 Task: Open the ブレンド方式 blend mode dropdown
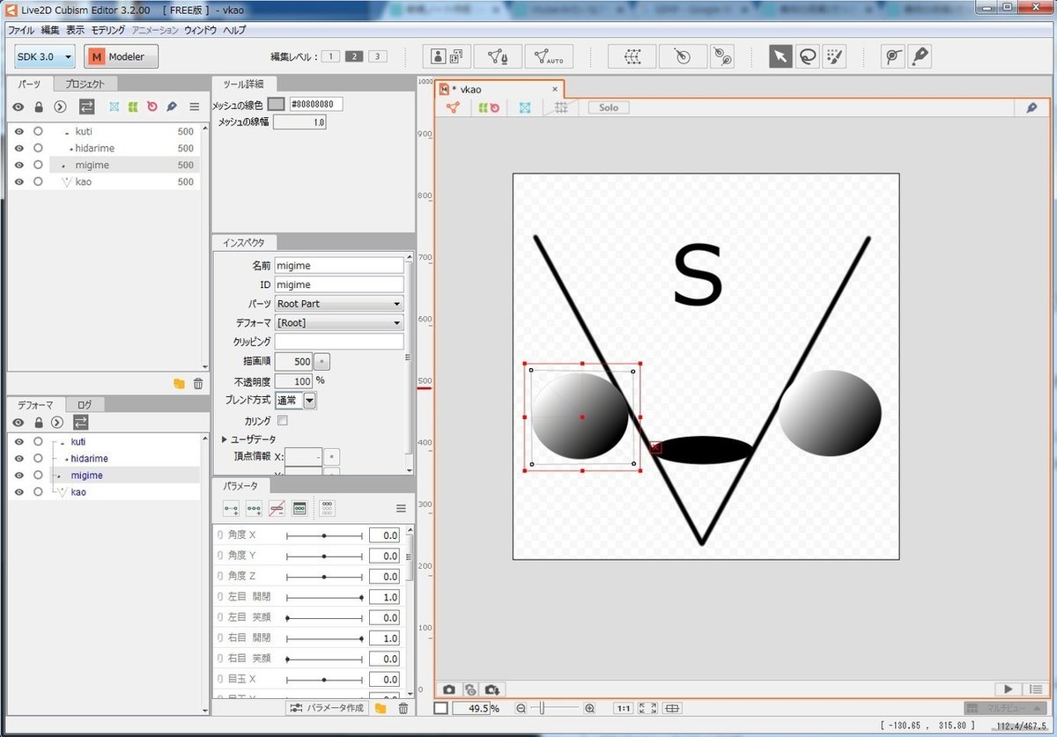coord(296,401)
